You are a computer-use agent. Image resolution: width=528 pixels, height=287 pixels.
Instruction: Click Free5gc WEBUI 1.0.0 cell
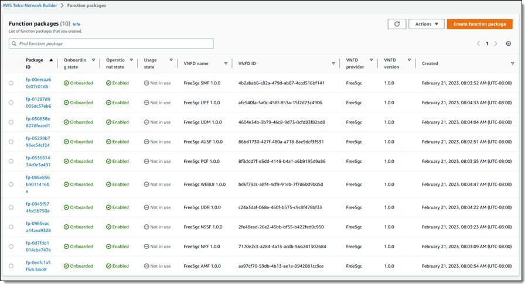(x=205, y=184)
